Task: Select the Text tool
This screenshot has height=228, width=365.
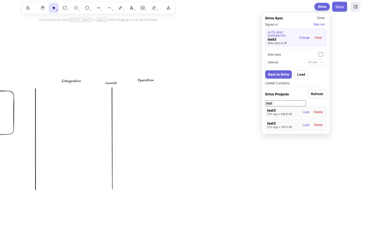Action: point(131,8)
